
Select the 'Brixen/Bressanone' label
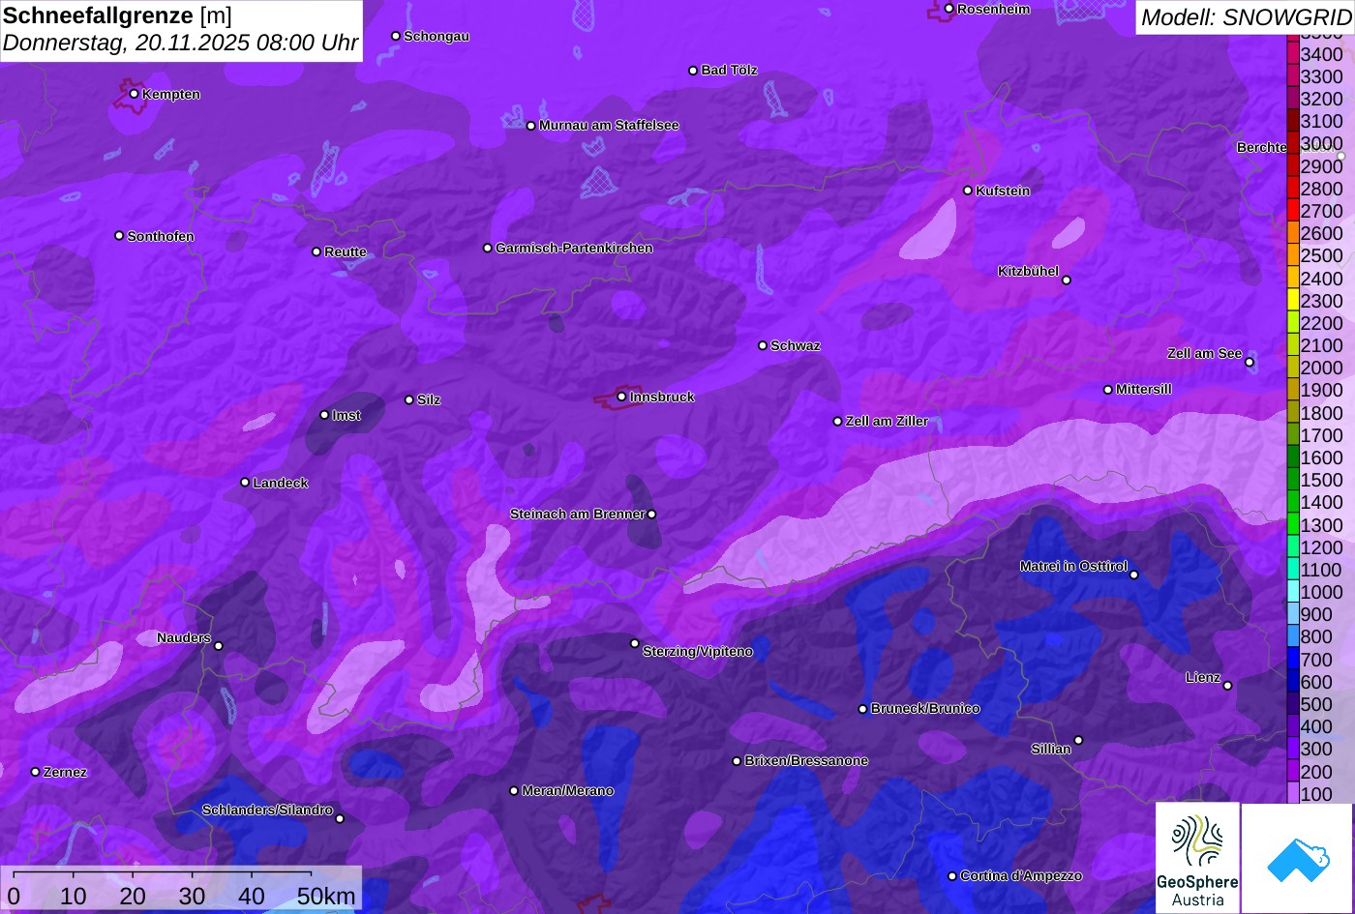[x=806, y=761]
